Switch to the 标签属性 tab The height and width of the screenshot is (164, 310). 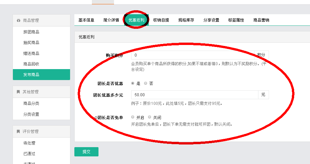(x=236, y=20)
